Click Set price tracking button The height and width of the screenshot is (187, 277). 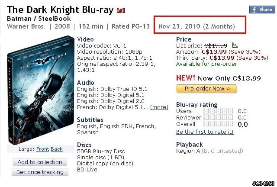coord(40,172)
